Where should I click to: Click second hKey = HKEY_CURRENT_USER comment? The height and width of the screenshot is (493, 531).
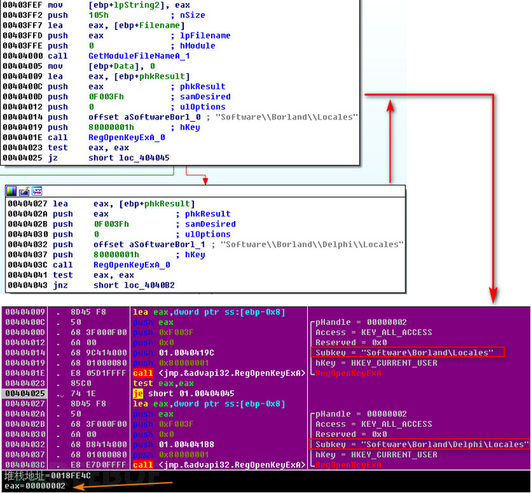point(376,454)
